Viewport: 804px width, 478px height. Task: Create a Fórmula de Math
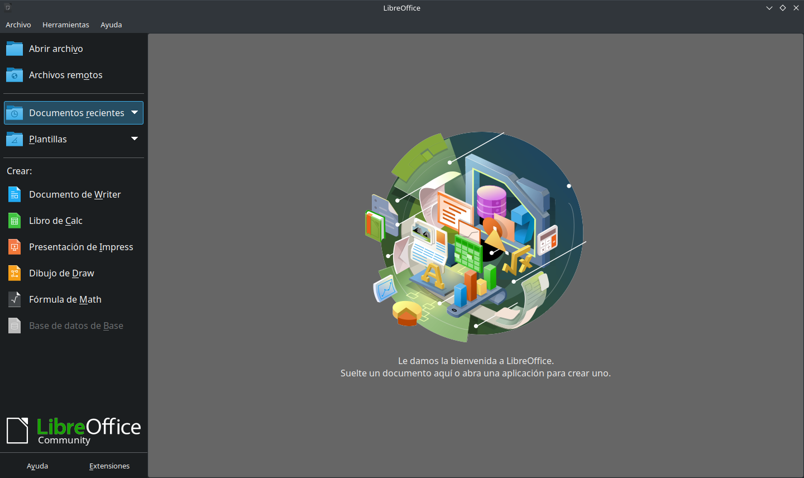point(74,299)
